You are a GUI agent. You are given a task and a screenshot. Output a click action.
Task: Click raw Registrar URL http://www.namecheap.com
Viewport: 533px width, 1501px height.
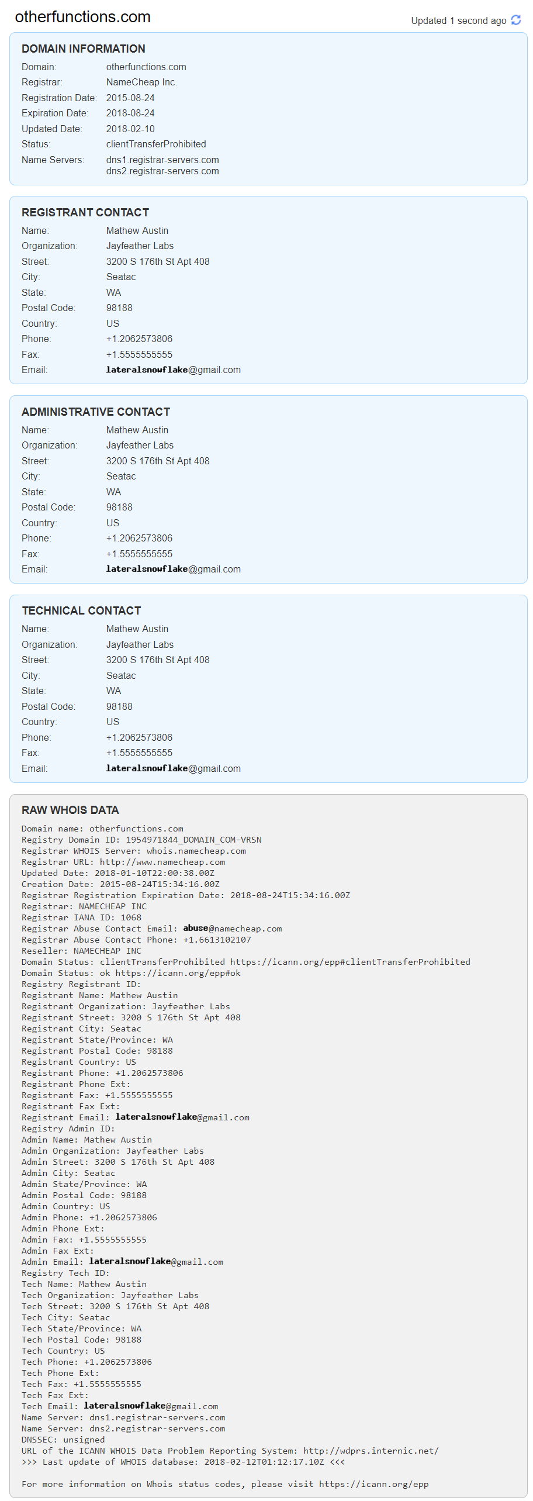(x=162, y=862)
